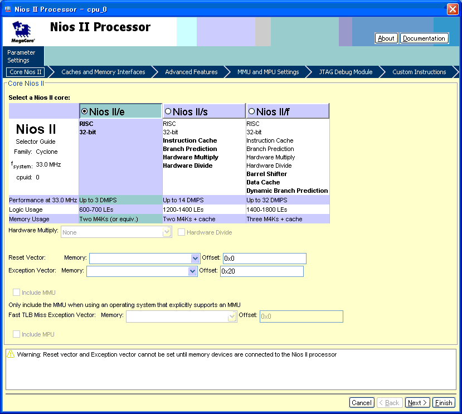Click the Reset Vector Offset field
The width and height of the screenshot is (462, 414).
pos(265,259)
